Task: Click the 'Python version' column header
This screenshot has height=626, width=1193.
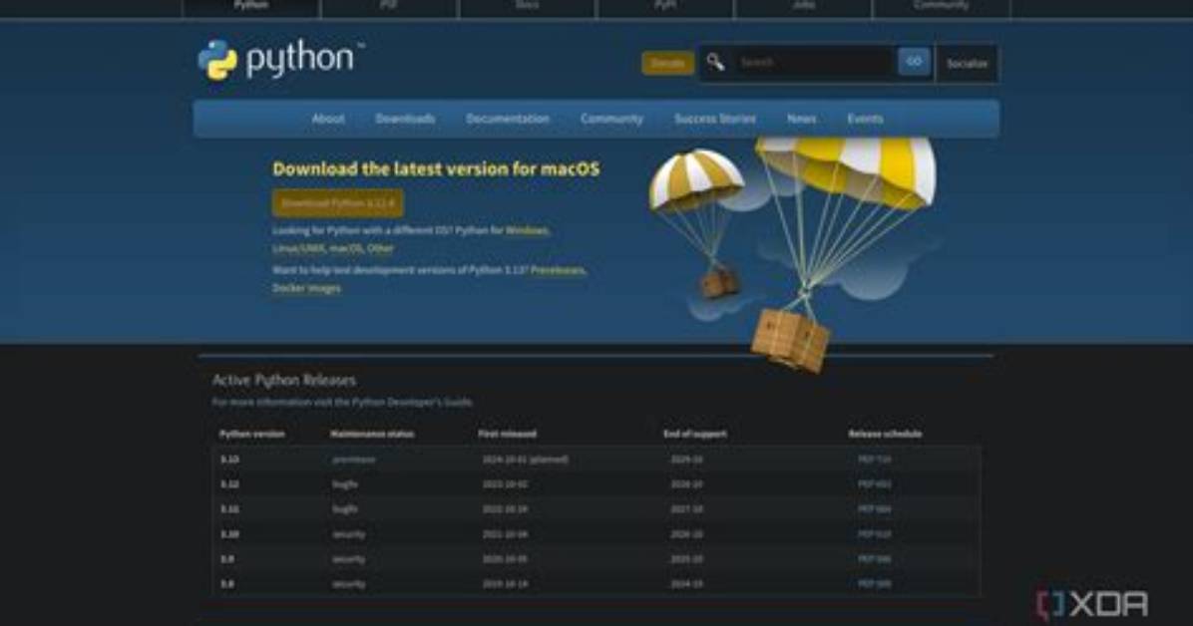Action: point(251,434)
